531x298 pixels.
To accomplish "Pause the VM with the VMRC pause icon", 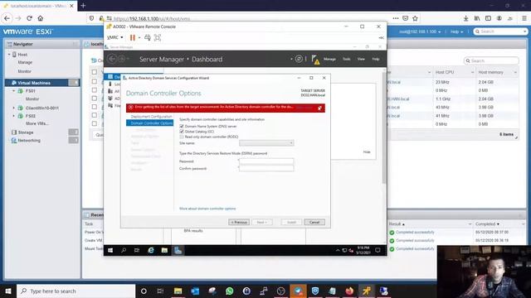I will [x=133, y=37].
